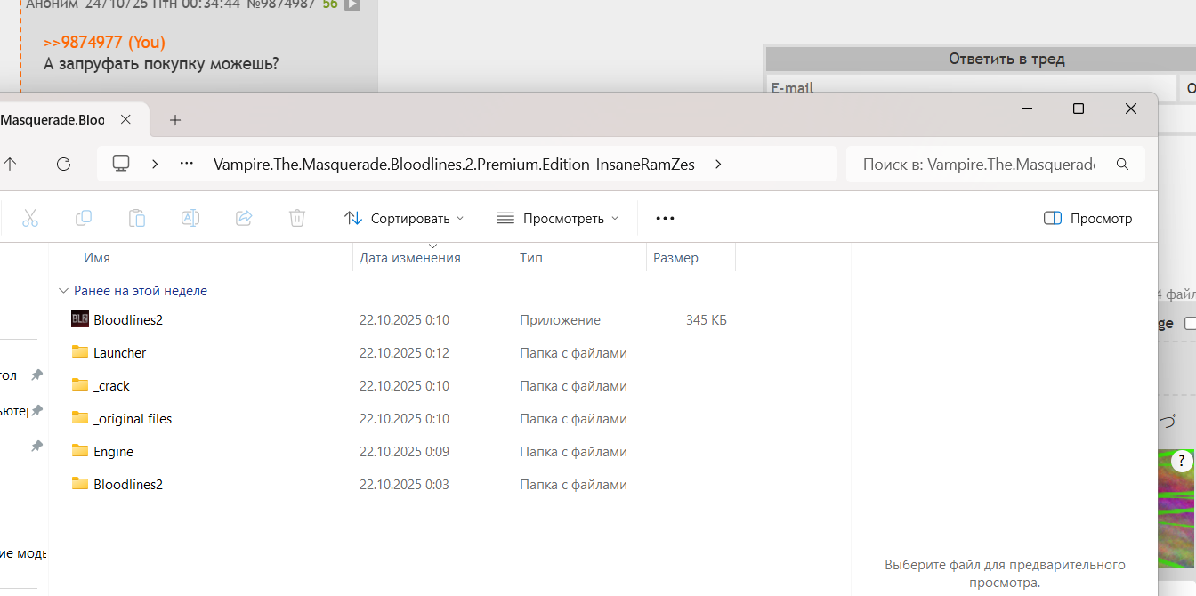This screenshot has height=596, width=1196.
Task: Select the Launcher folder icon
Action: click(x=80, y=352)
